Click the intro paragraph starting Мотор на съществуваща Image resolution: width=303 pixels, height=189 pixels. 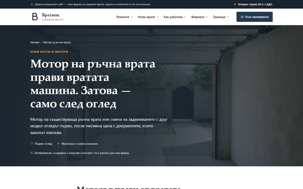[99, 126]
